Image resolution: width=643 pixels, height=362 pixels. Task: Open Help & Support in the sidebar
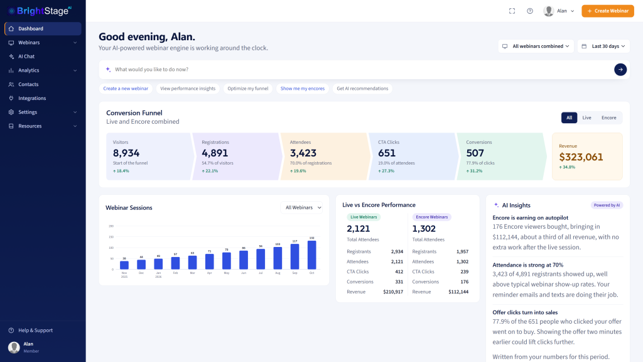coord(43,331)
